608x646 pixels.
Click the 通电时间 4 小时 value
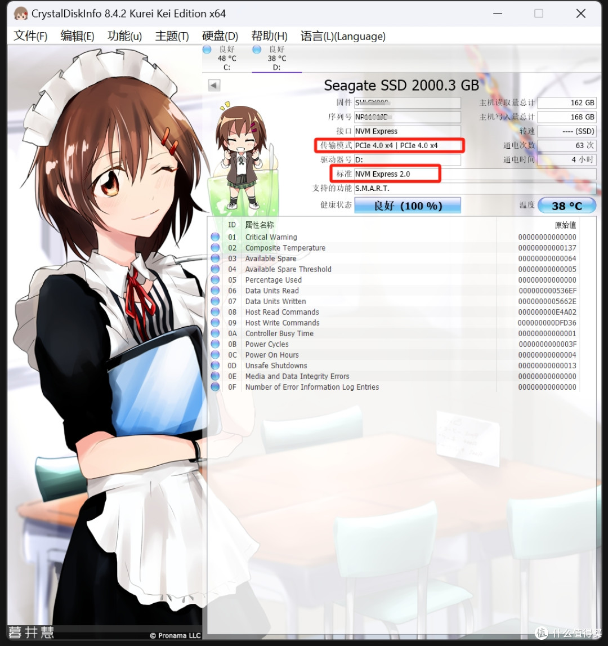567,159
